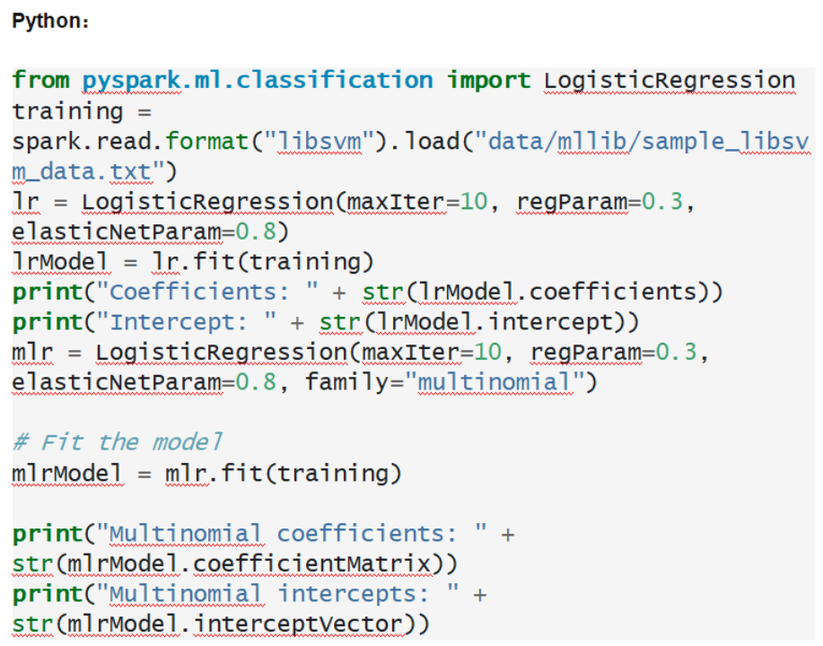Select the pyspark.ml.classification module name
The image size is (823, 646).
[x=258, y=81]
